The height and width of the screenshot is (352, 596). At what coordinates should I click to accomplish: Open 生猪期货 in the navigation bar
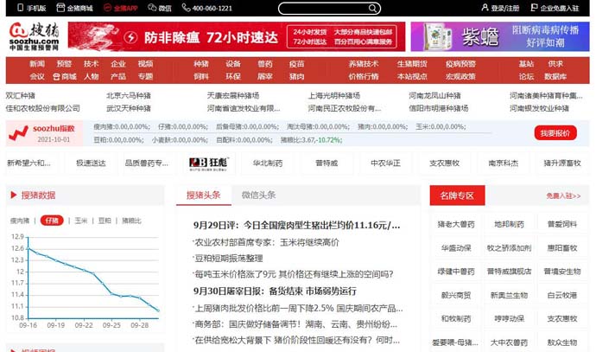[412, 64]
